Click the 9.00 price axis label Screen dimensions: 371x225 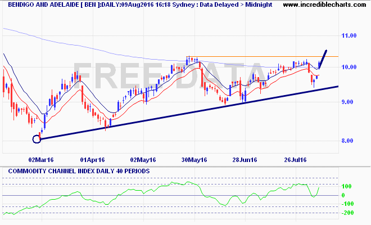pos(350,102)
